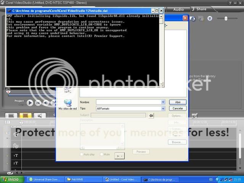Click the Nombre file name field
The width and height of the screenshot is (244, 183).
pos(129,102)
